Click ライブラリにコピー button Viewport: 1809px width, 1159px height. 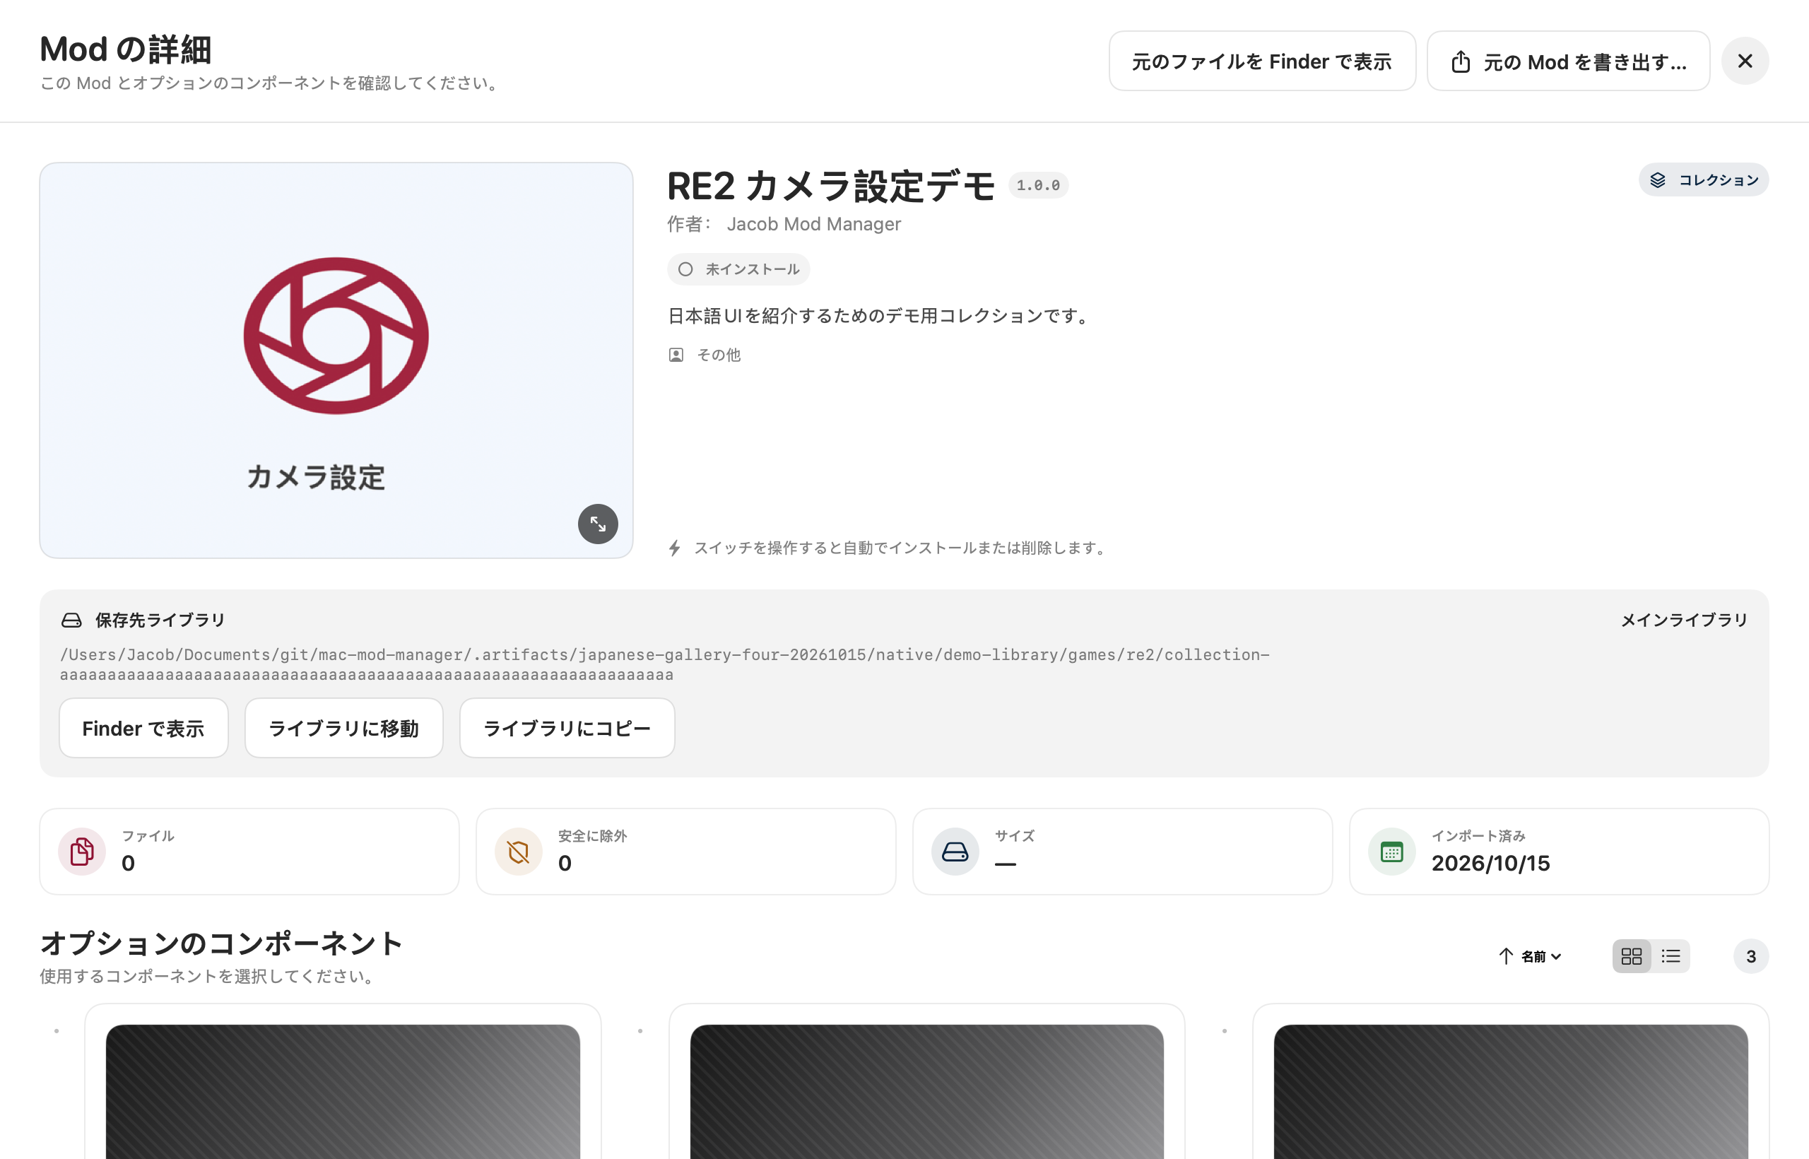pos(567,728)
